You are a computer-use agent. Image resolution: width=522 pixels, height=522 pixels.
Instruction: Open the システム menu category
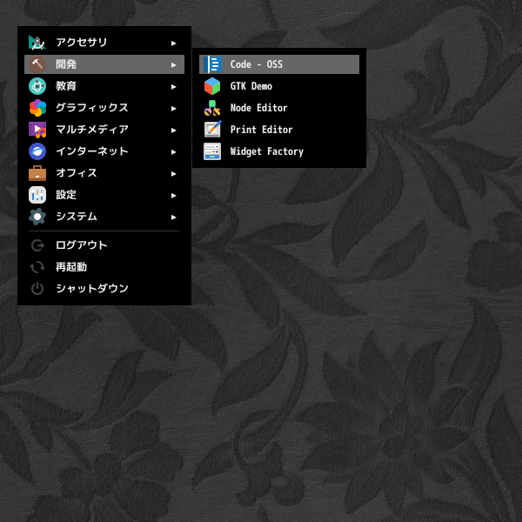tap(104, 217)
